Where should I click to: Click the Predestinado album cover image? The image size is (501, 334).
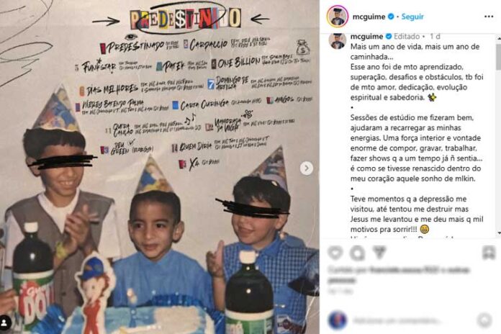point(159,167)
